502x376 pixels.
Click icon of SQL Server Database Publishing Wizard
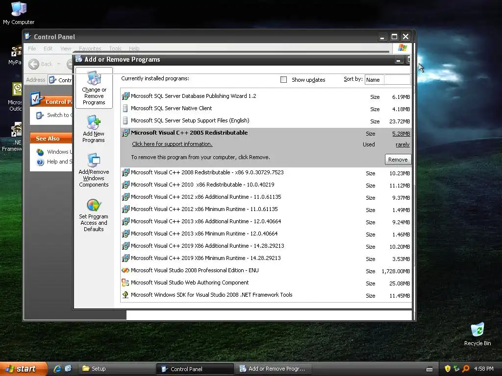pos(125,96)
